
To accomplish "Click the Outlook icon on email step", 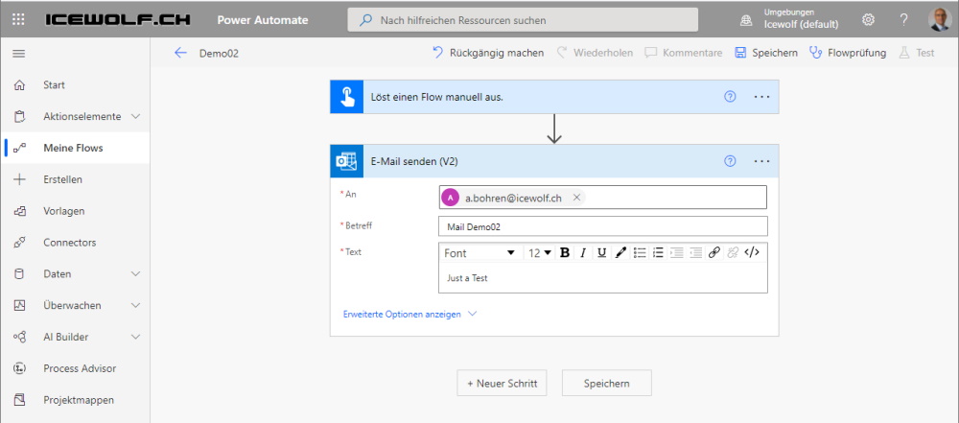I will (347, 161).
